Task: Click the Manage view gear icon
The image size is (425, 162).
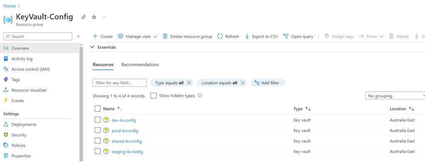Action: tap(121, 37)
